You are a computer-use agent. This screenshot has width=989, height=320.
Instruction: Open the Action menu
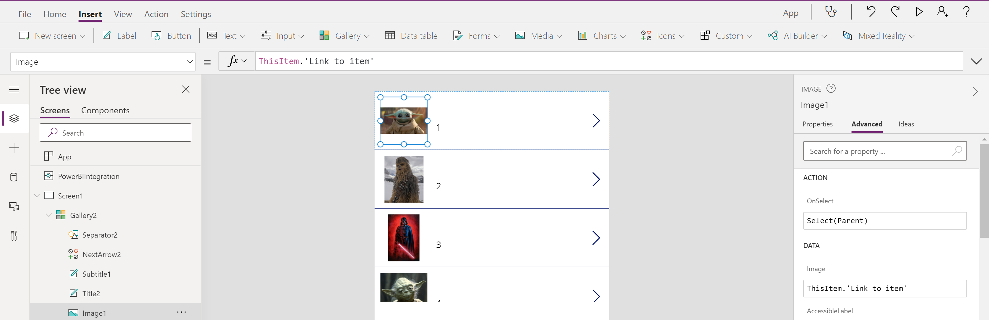coord(156,14)
